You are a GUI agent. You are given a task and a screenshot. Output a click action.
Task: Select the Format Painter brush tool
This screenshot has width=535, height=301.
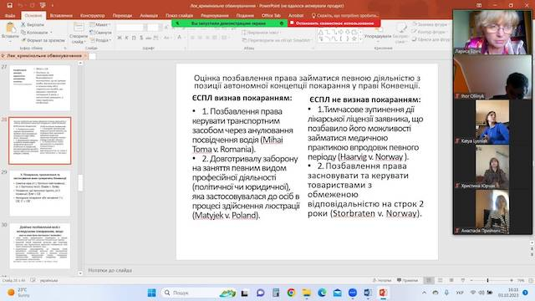click(23, 40)
